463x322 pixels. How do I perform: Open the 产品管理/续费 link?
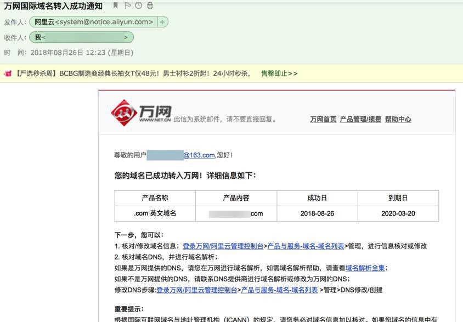point(360,119)
